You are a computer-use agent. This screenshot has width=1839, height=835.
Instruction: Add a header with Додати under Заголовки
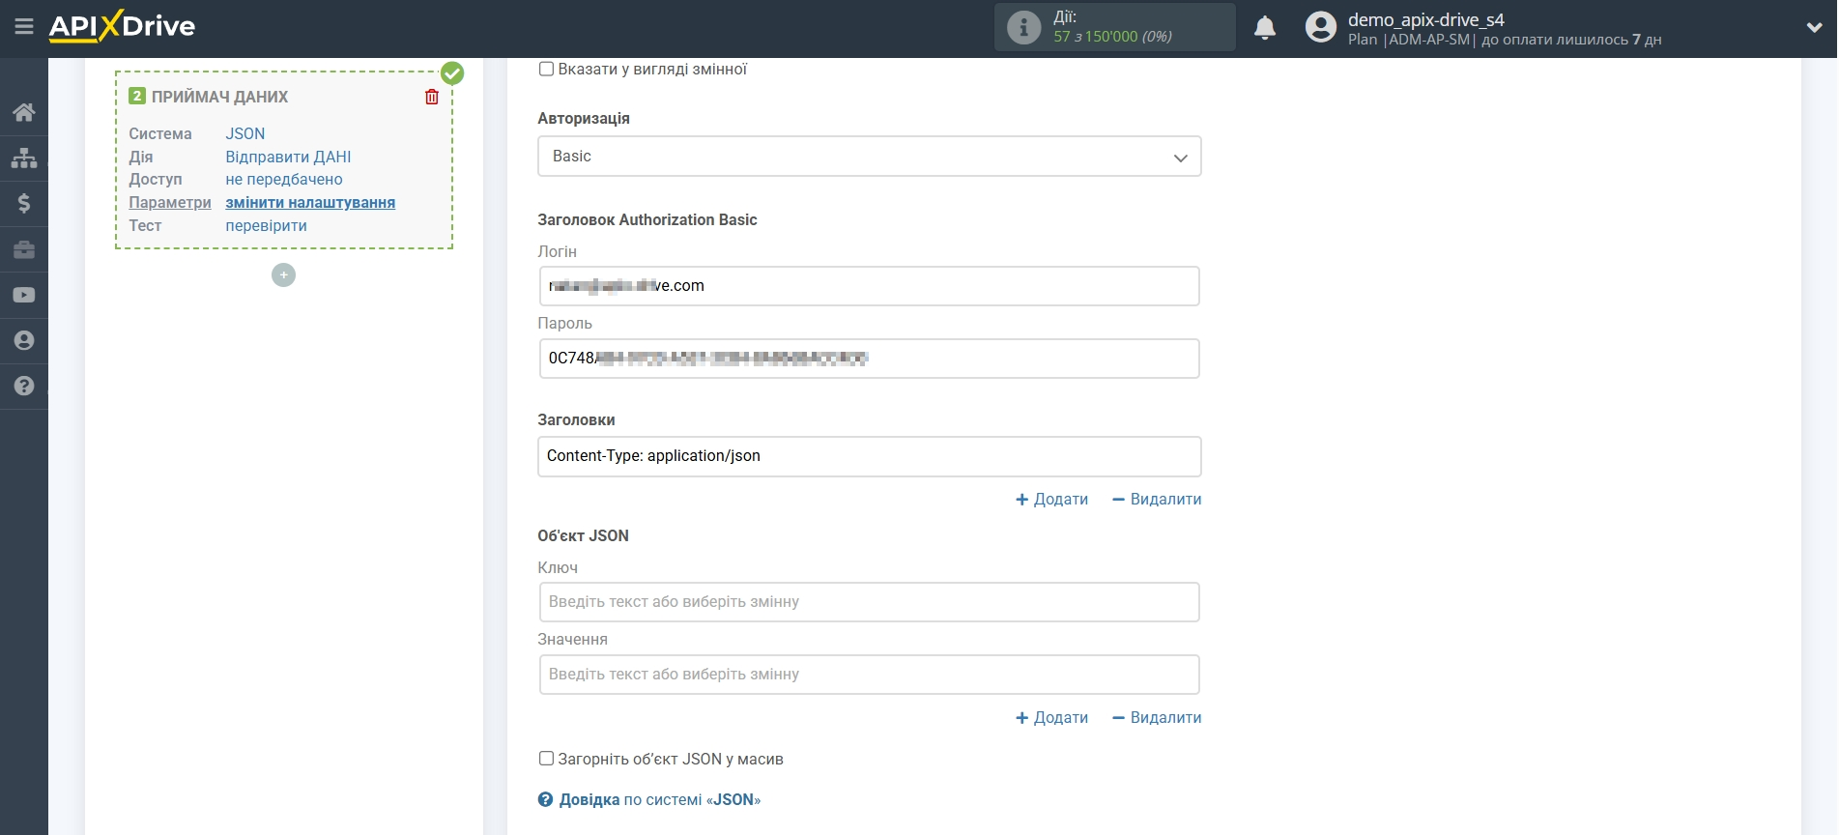pyautogui.click(x=1051, y=499)
